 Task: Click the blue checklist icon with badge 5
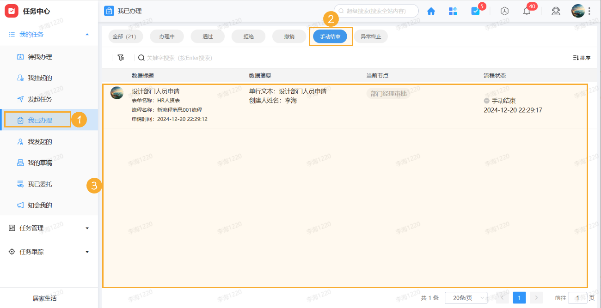[x=476, y=11]
